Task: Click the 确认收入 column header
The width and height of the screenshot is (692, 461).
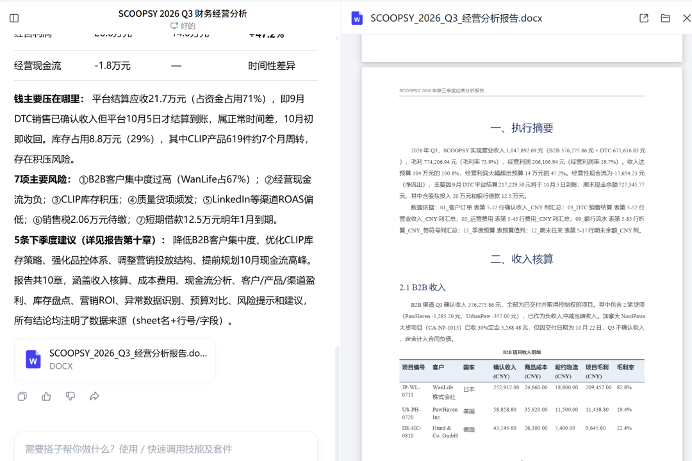Action: point(504,371)
